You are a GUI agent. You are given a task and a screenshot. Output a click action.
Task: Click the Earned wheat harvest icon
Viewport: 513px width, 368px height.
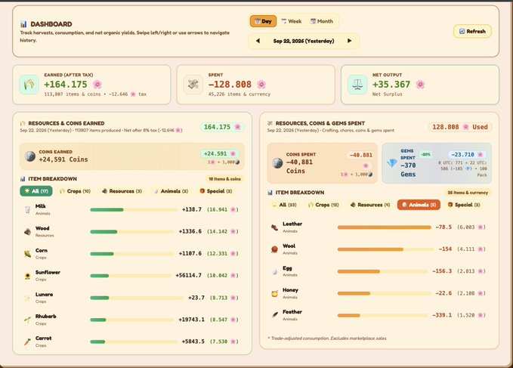29,85
